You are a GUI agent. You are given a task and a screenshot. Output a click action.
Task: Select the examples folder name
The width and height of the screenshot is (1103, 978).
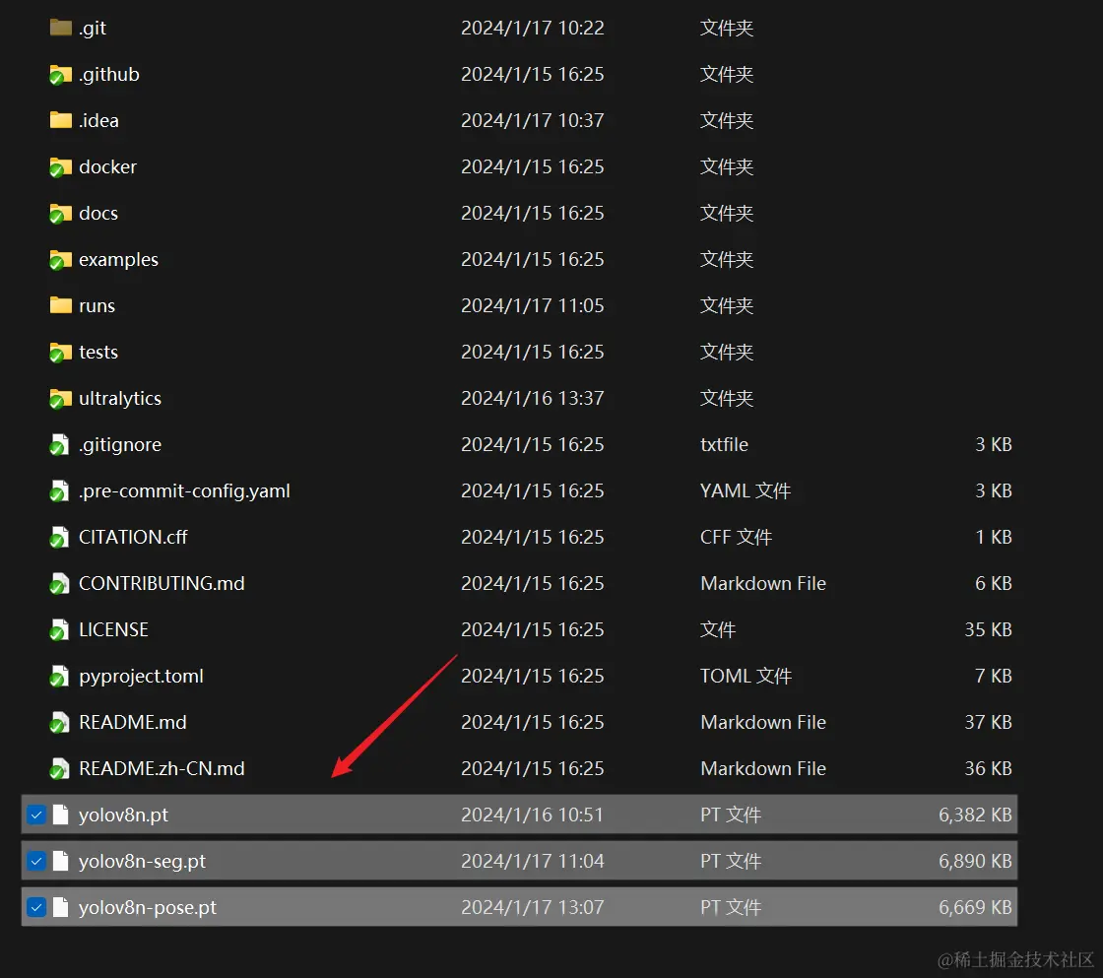(x=118, y=260)
